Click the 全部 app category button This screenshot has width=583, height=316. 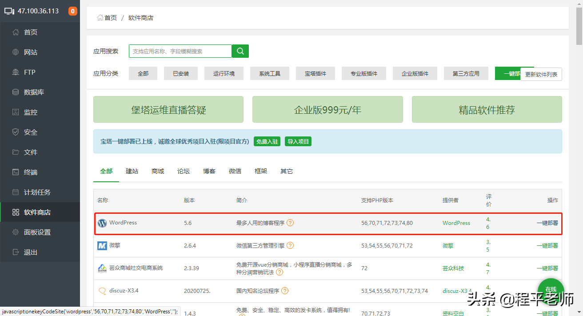143,73
